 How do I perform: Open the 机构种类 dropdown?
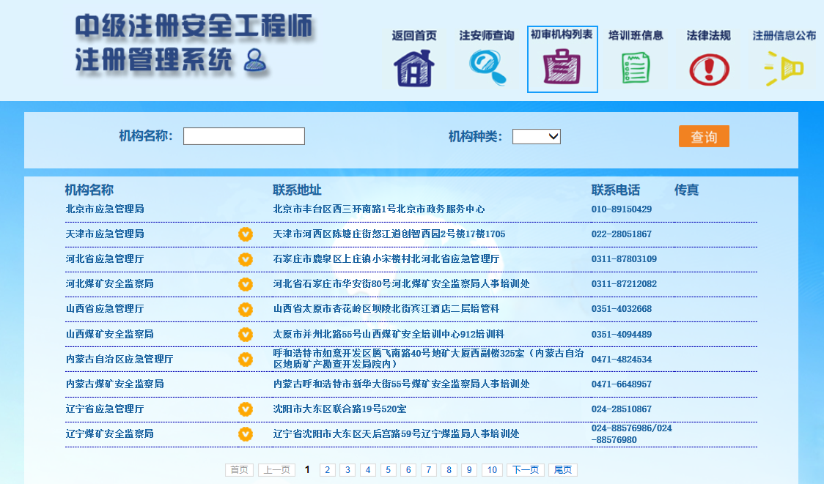coord(536,136)
